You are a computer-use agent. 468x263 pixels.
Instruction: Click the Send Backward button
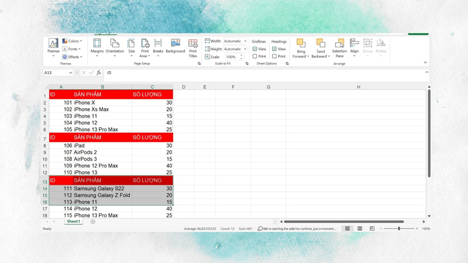[x=321, y=48]
